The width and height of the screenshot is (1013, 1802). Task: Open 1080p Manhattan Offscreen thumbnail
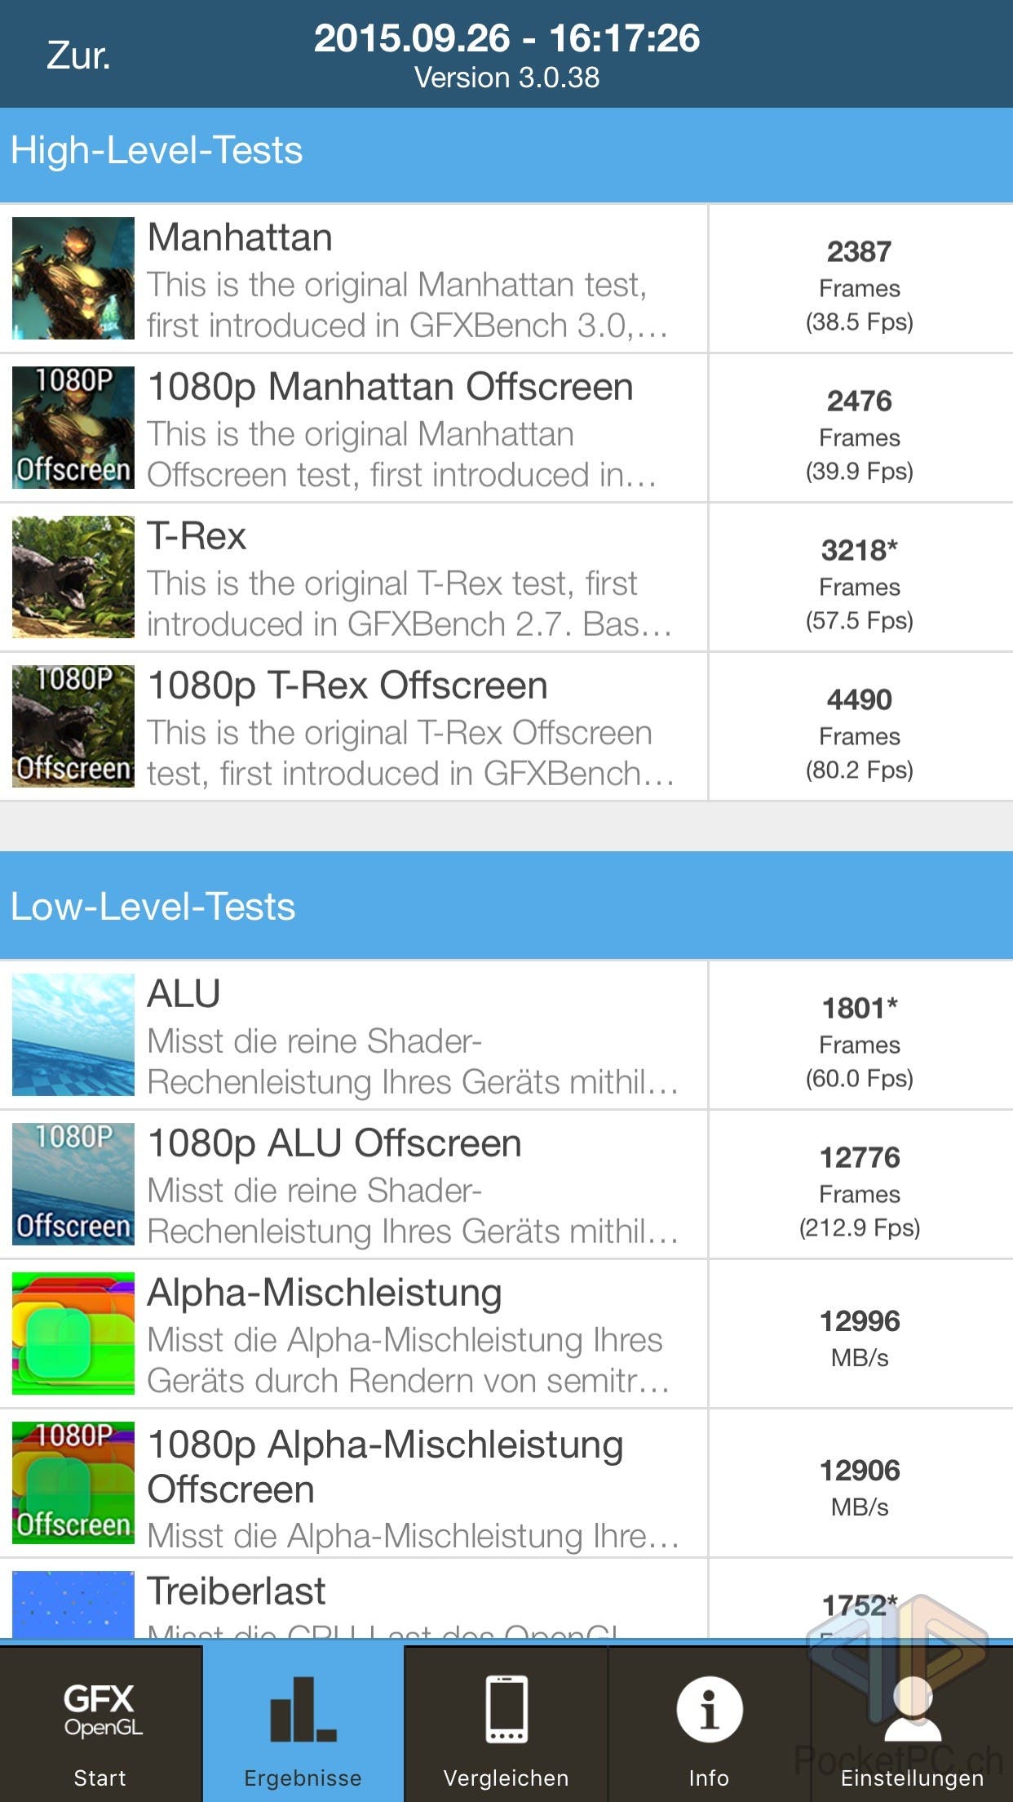point(73,428)
